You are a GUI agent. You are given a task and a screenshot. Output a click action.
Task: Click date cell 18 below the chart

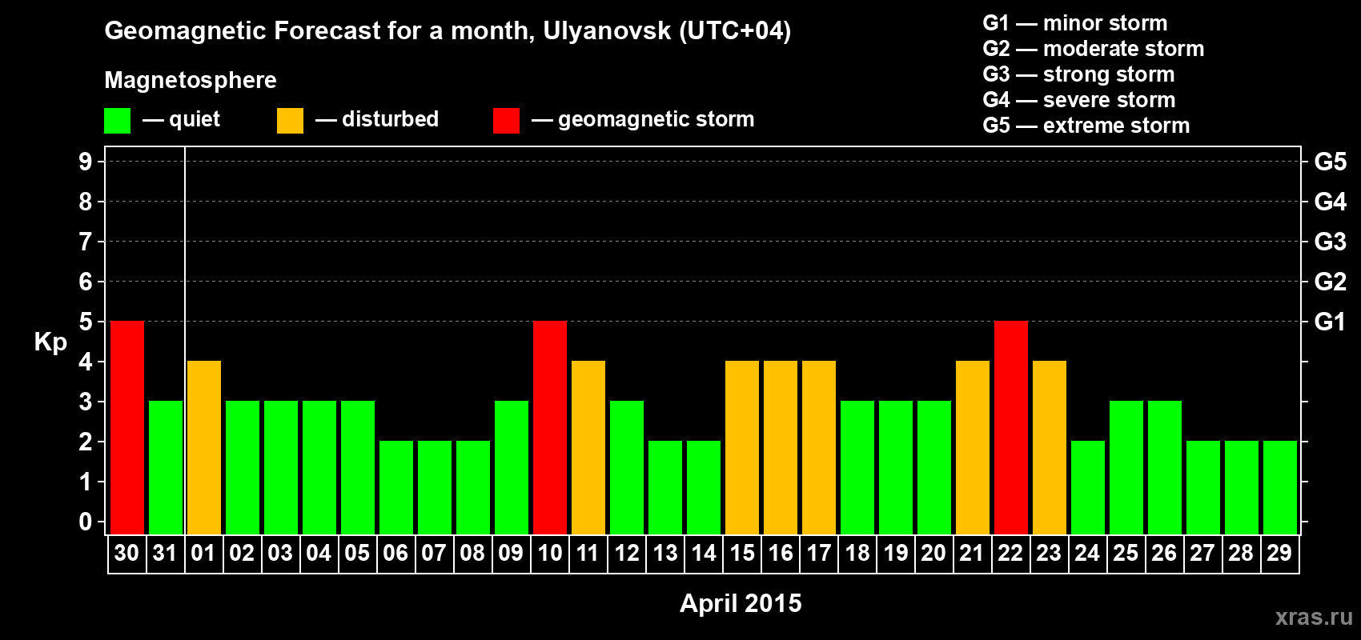coord(857,554)
